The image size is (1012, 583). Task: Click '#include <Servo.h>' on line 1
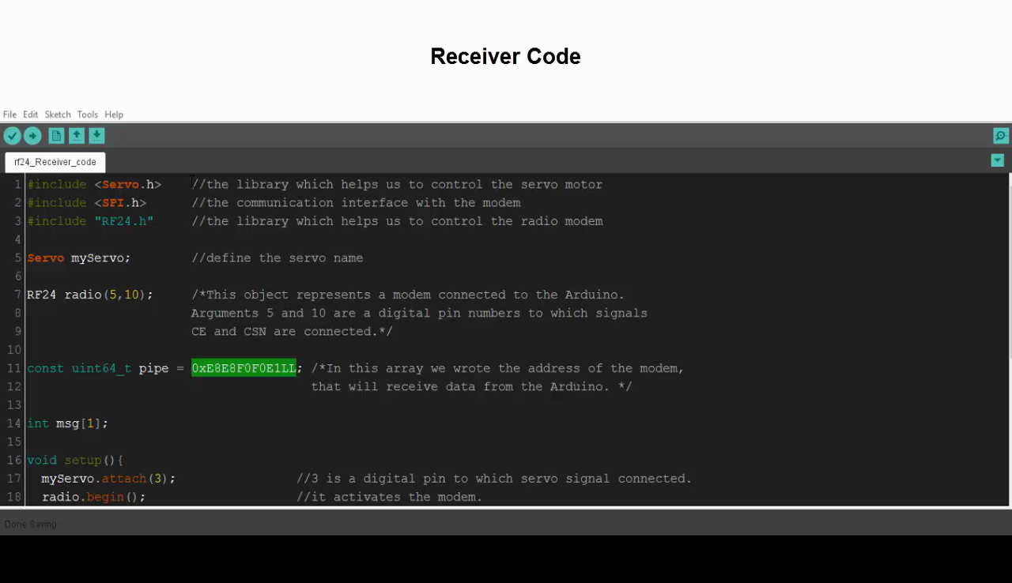94,185
